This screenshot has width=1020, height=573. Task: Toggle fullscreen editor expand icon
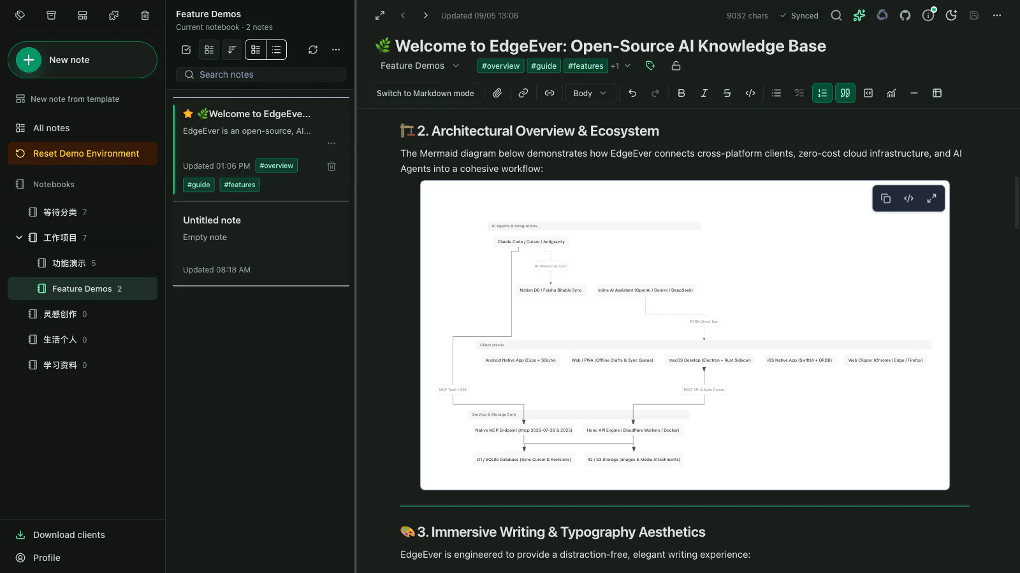point(380,15)
